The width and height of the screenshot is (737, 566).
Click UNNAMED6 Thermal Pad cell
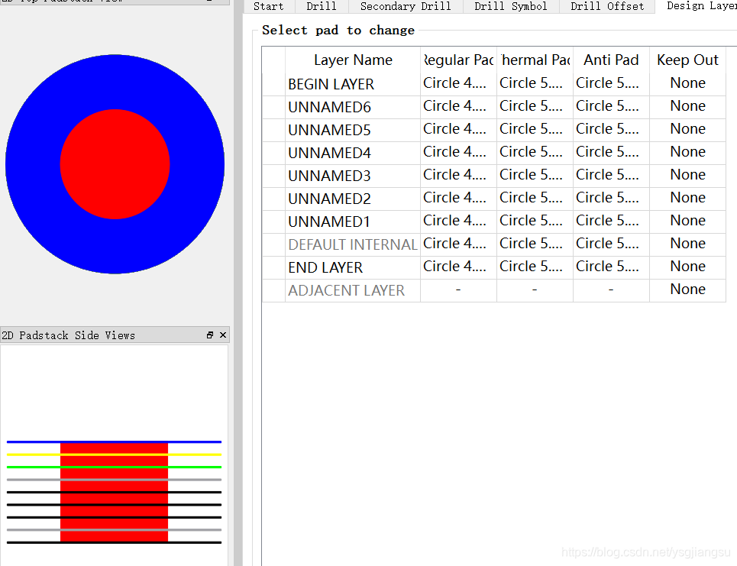(534, 106)
